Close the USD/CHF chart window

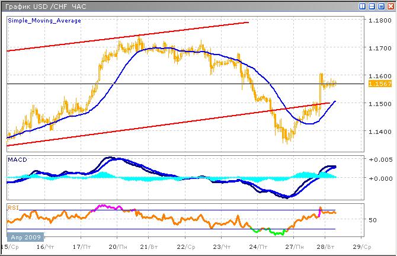point(390,6)
